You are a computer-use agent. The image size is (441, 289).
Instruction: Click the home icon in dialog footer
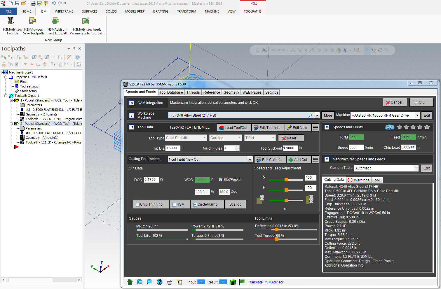(x=130, y=282)
